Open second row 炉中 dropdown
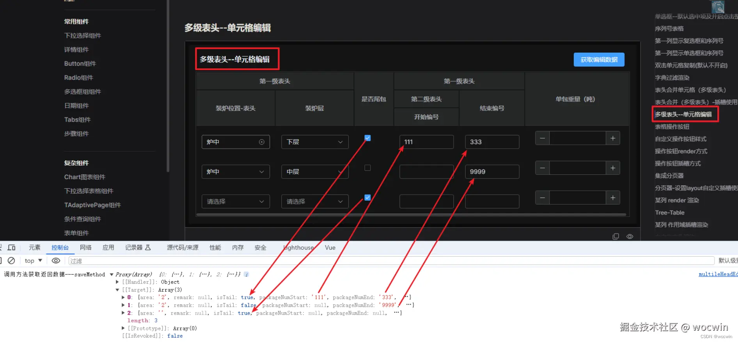The height and width of the screenshot is (342, 738). [236, 172]
